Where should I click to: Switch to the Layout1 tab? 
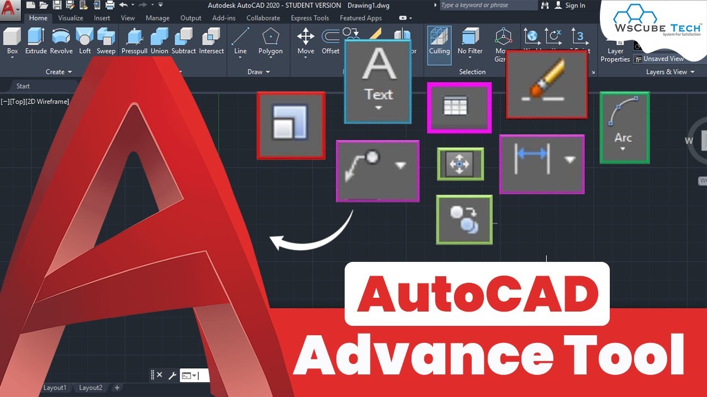55,388
